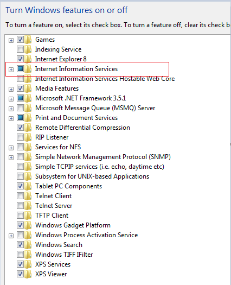The height and width of the screenshot is (285, 231).
Task: Enable the Indexing Service checkbox
Action: tap(20, 49)
